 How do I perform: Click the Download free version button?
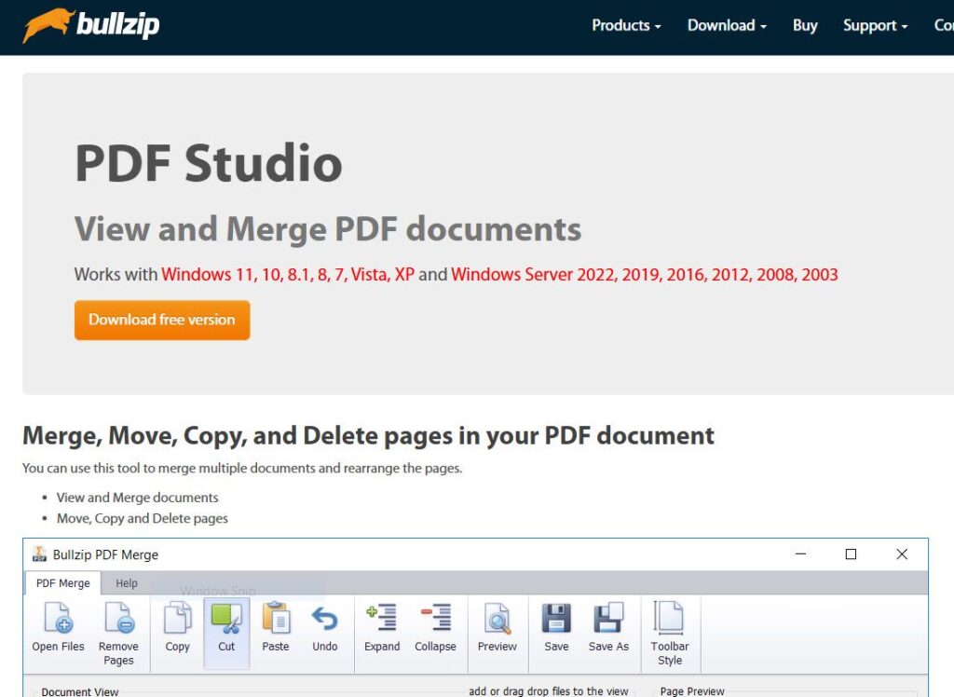pos(162,320)
